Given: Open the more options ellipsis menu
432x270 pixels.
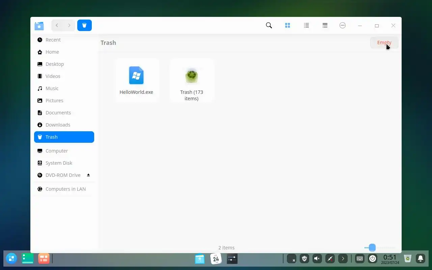Looking at the screenshot, I should (x=343, y=25).
